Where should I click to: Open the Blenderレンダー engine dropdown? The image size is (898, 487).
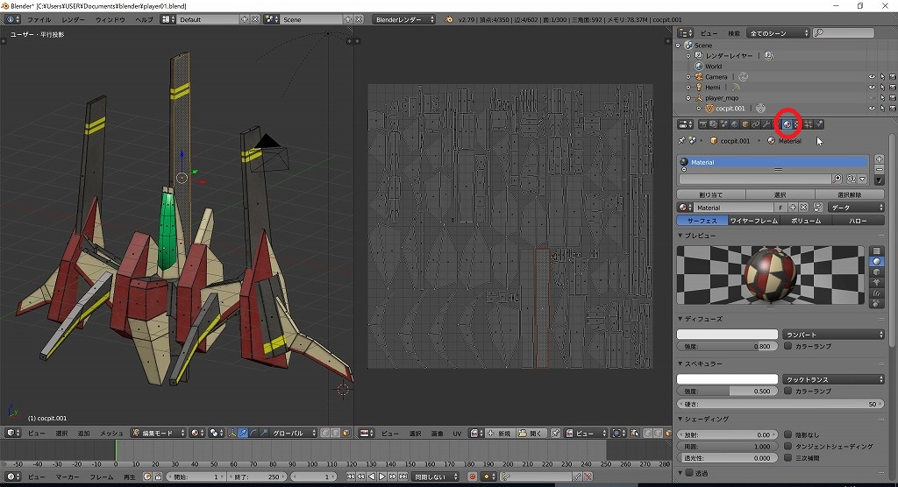click(404, 19)
